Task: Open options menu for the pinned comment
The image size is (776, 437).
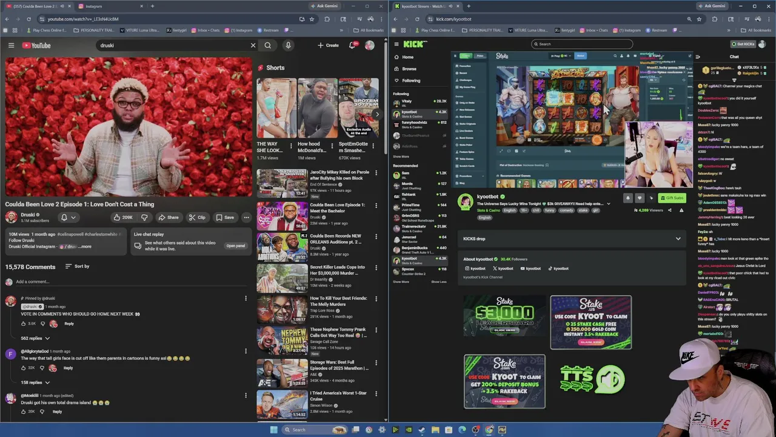Action: 246,298
